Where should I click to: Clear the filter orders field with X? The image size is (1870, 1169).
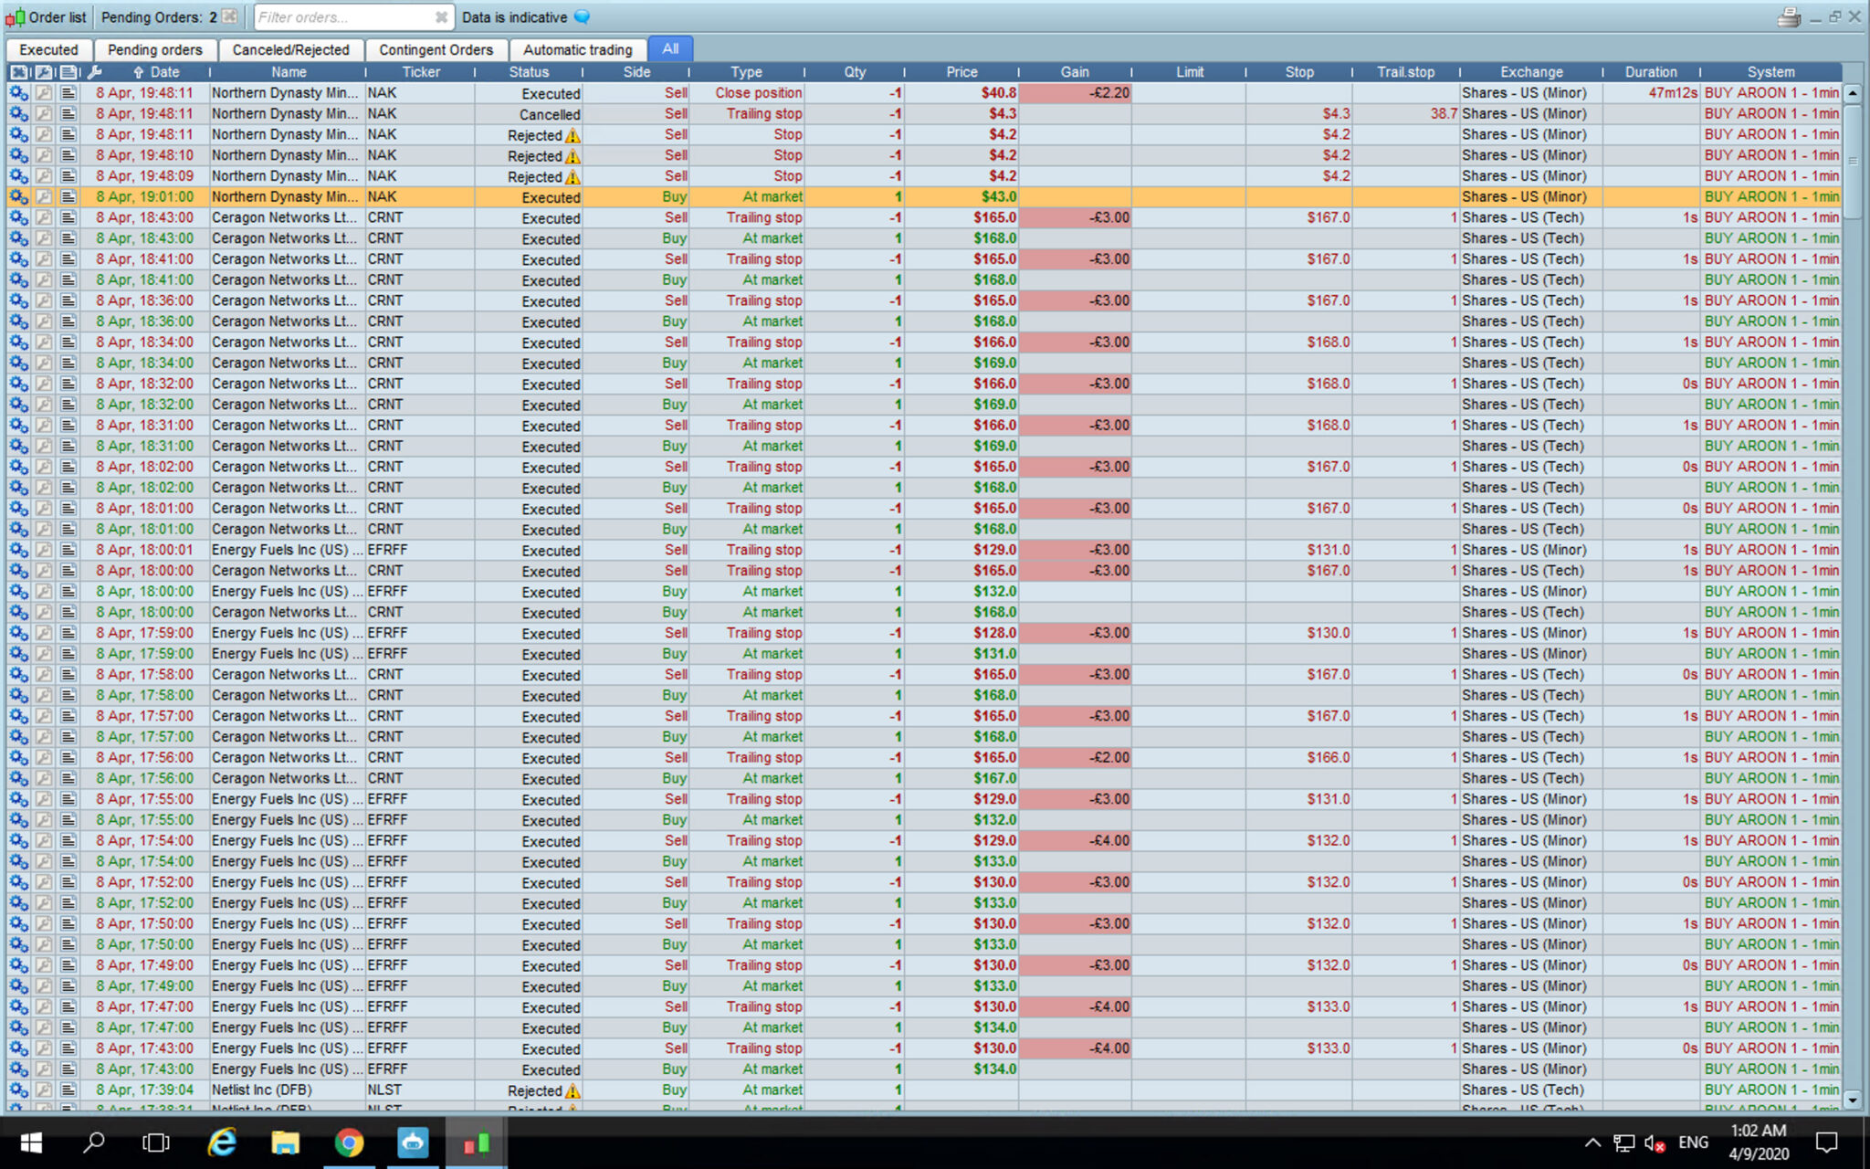click(441, 17)
